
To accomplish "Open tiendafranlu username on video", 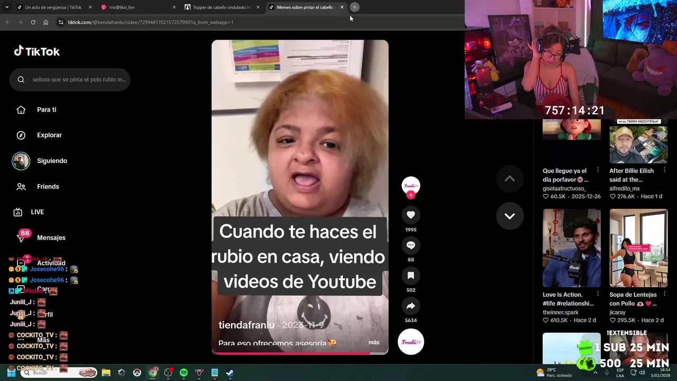I will point(246,325).
